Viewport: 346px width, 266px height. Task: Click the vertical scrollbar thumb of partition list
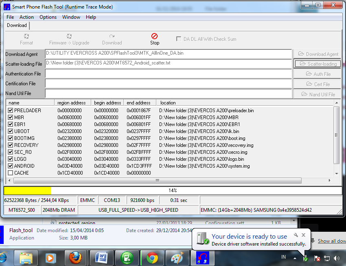[336, 135]
